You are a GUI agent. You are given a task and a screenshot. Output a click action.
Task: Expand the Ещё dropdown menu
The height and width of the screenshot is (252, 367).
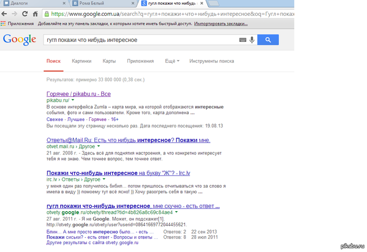pyautogui.click(x=172, y=61)
